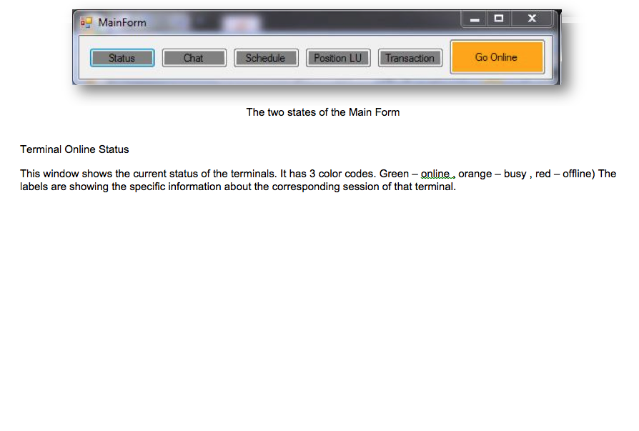Click the word 'Green' in the paragraph
Viewport: 639px width, 431px height.
click(x=394, y=174)
